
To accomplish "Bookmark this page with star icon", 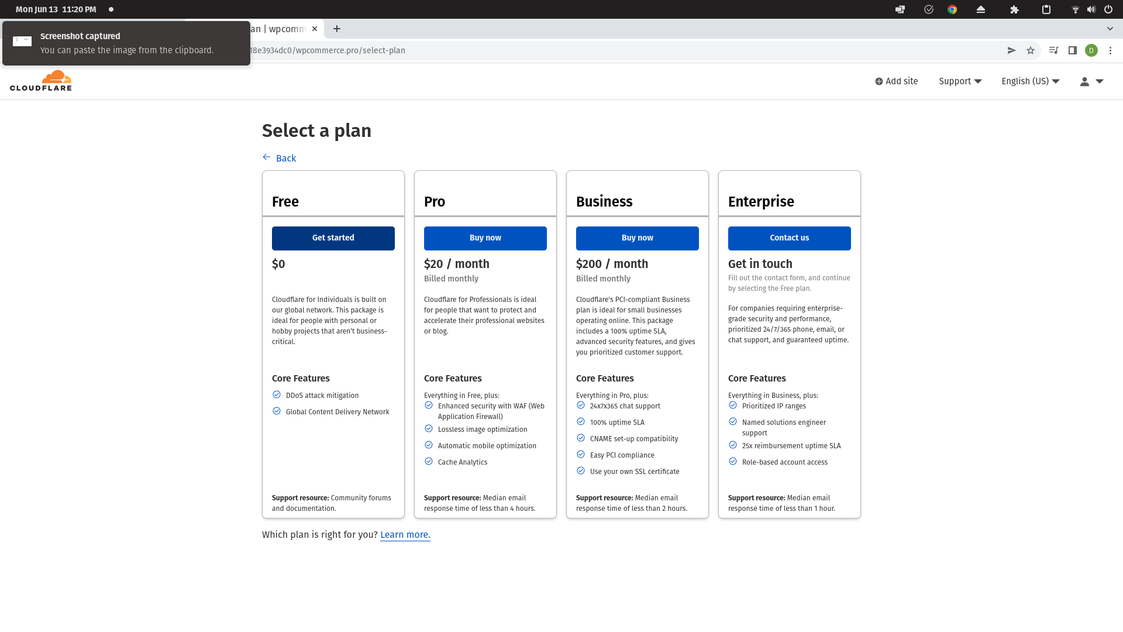I will click(x=1031, y=50).
